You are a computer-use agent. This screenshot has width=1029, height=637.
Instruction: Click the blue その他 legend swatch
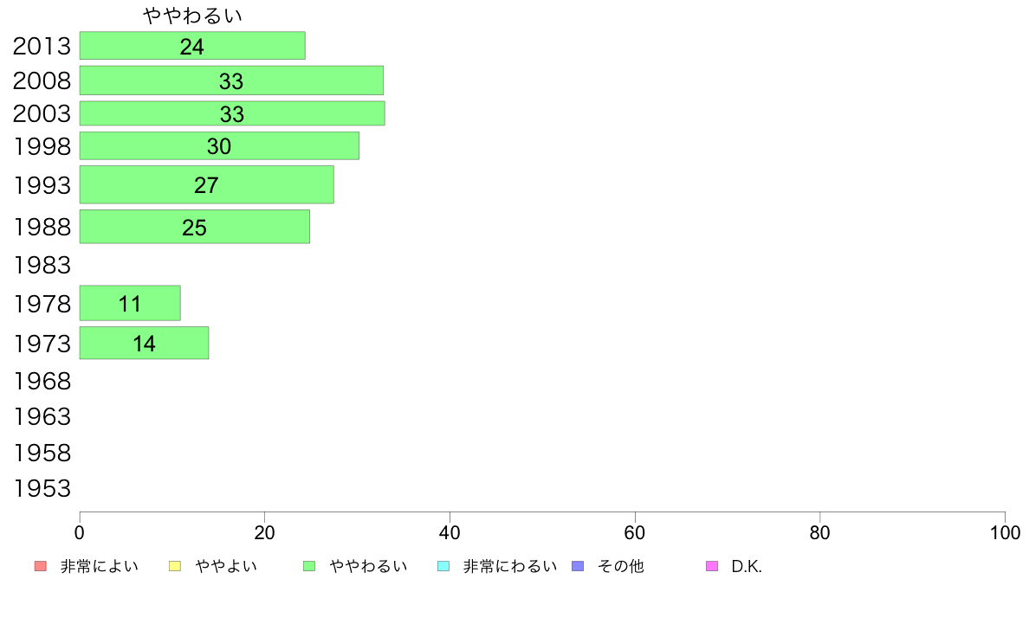click(578, 566)
